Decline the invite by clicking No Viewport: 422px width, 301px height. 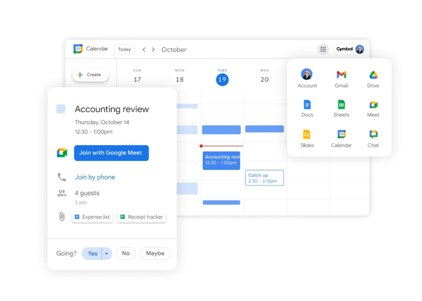pos(126,254)
